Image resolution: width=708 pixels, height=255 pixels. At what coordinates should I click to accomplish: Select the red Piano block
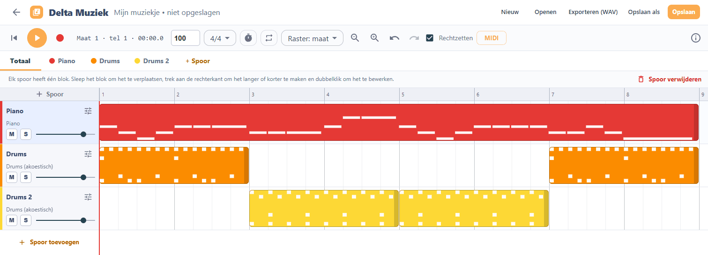click(x=399, y=122)
